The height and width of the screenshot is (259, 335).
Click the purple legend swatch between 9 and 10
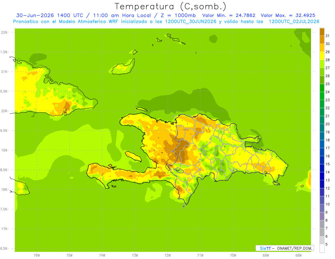tap(322, 208)
